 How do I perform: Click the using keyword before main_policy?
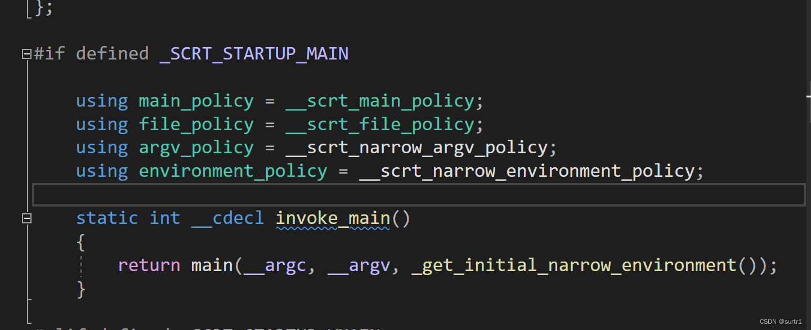(x=102, y=102)
